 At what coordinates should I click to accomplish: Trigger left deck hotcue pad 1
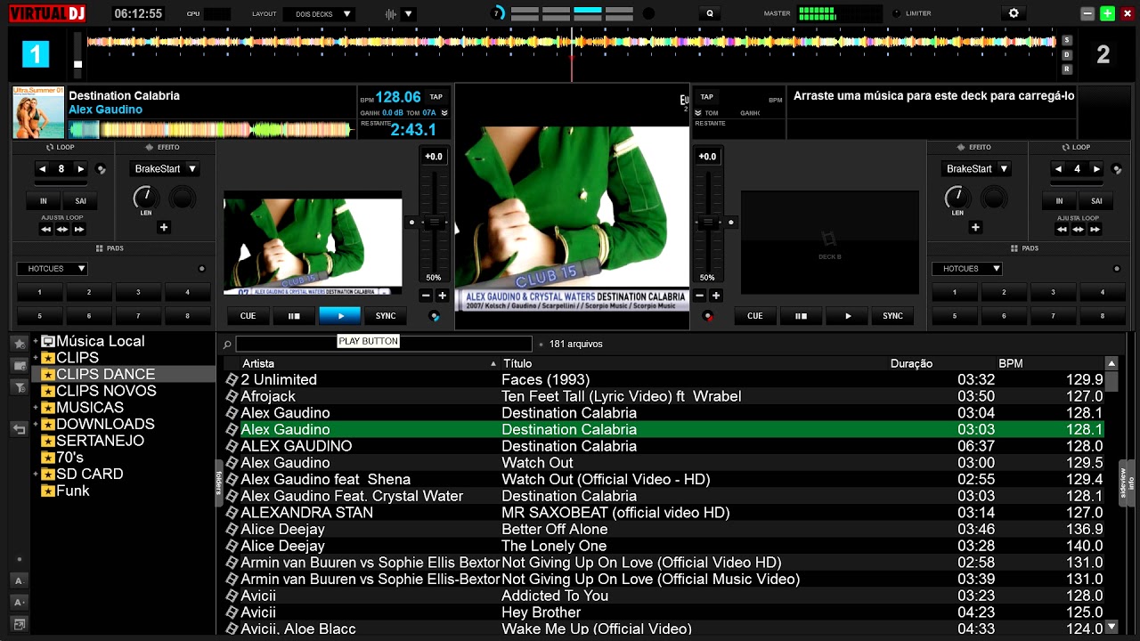point(39,292)
